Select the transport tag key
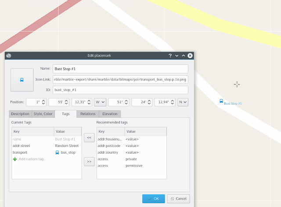281x207 pixels. (x=20, y=152)
